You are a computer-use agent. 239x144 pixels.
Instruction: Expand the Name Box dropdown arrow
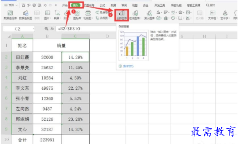click(33, 29)
